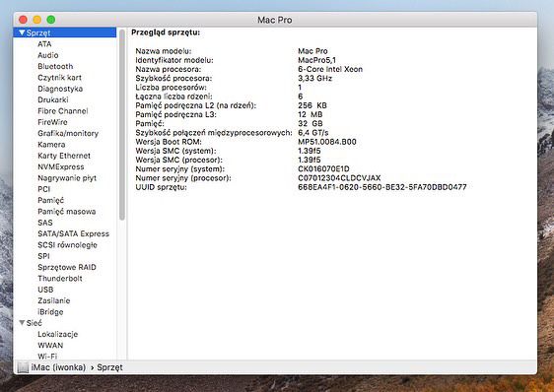
Task: Click the 256 KB L2 cache value
Action: [x=312, y=105]
